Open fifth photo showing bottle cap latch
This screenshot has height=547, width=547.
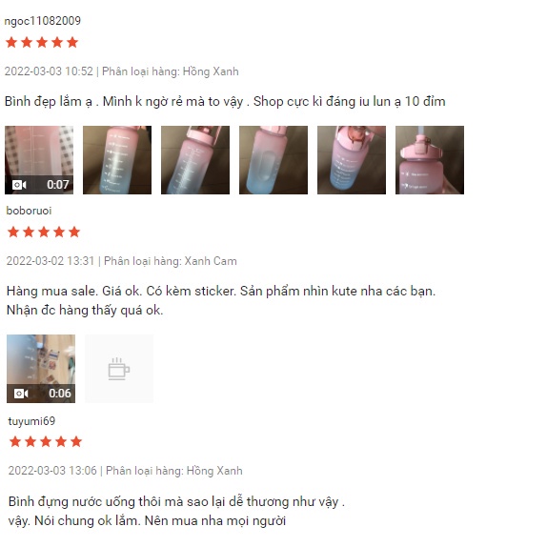click(352, 160)
